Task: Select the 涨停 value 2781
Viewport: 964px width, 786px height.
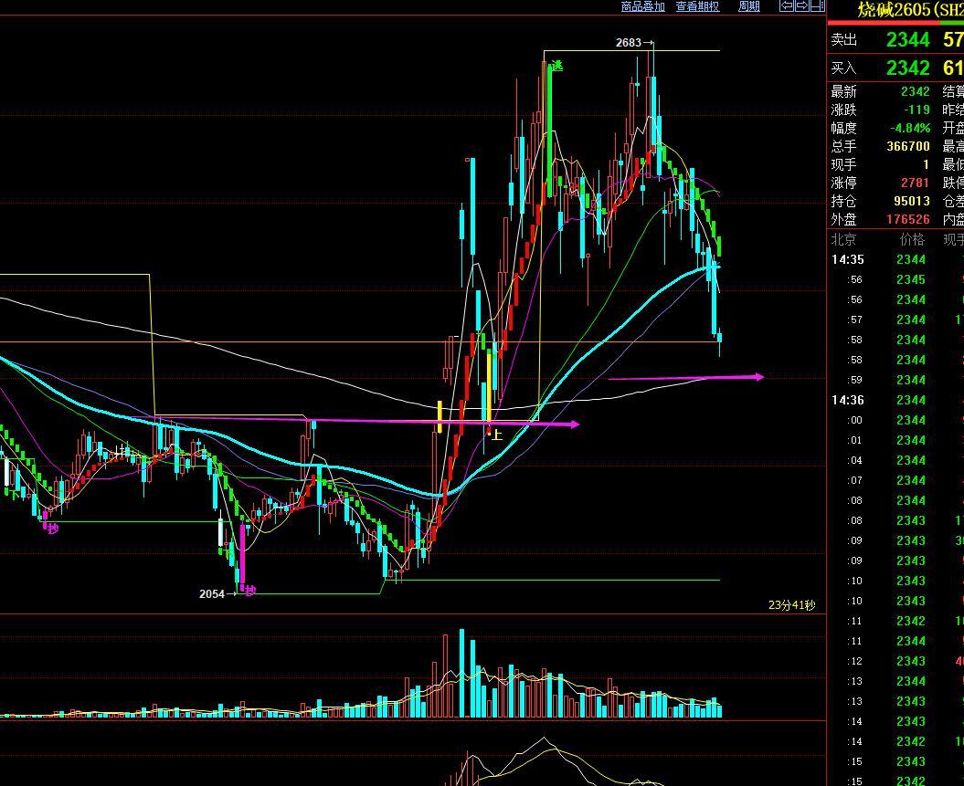Action: click(915, 183)
